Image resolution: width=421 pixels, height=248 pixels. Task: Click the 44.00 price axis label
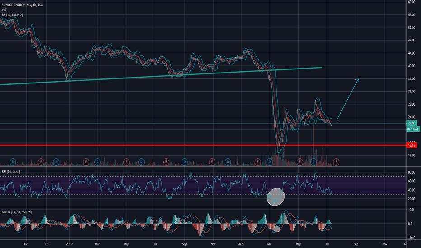412,53
